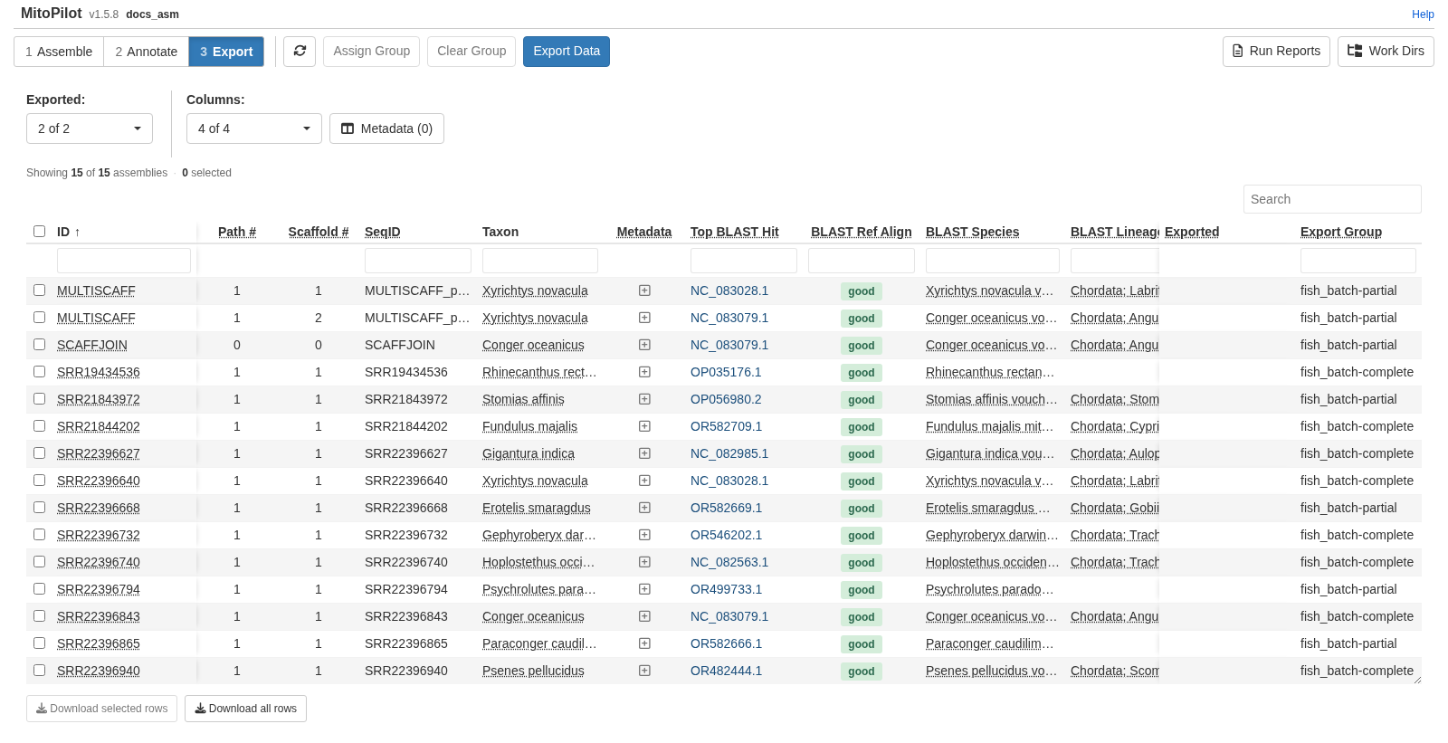Expand metadata for SRR22396732 row
1448x743 pixels.
[x=644, y=535]
